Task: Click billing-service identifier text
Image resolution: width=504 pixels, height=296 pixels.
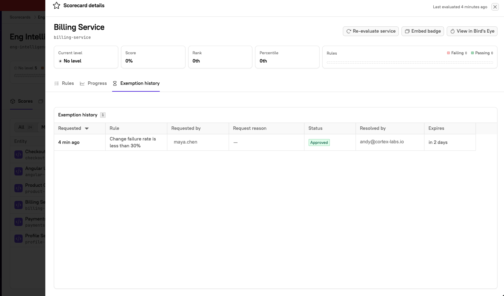Action: pos(72,37)
